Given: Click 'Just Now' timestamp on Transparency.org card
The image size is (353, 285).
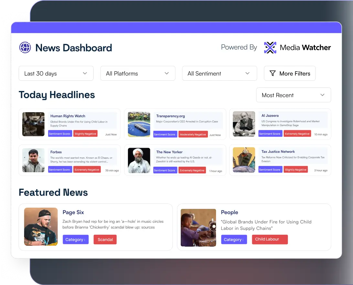Looking at the screenshot, I should point(215,135).
